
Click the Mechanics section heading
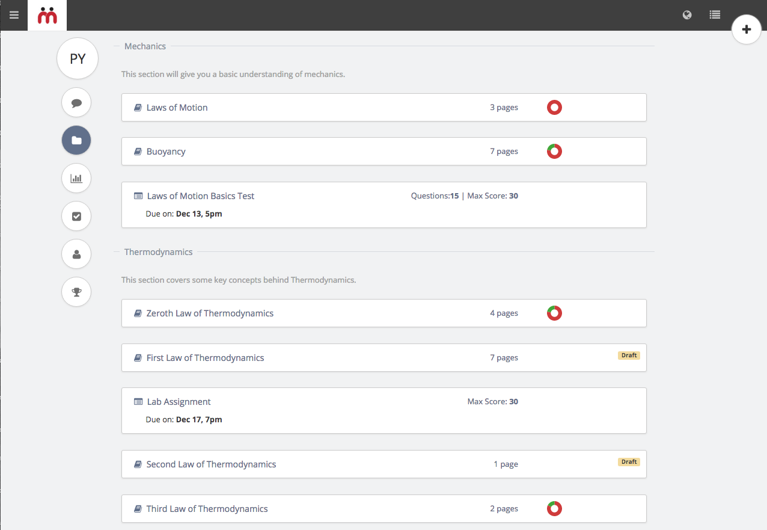tap(145, 46)
